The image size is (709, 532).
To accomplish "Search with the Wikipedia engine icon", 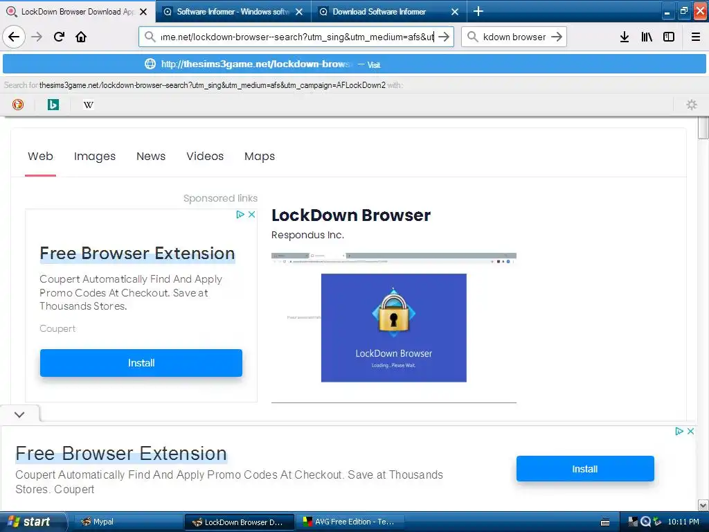I will (x=89, y=105).
